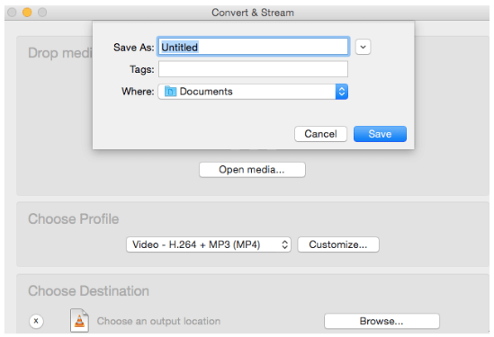494x337 pixels.
Task: Click the 'Convert & Stream' window title
Action: 253,13
